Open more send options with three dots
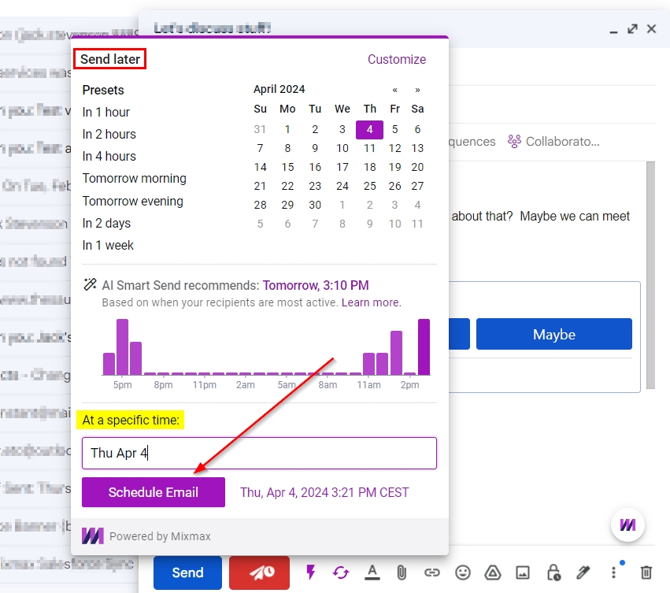Image resolution: width=670 pixels, height=593 pixels. click(x=614, y=573)
